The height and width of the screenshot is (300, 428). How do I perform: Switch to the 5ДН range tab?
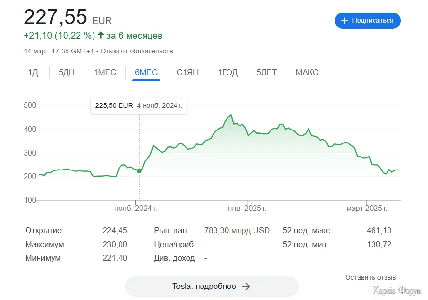click(67, 73)
